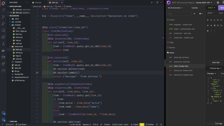Open item_tags.py in models folder
The height and width of the screenshot is (126, 224).
point(21,31)
